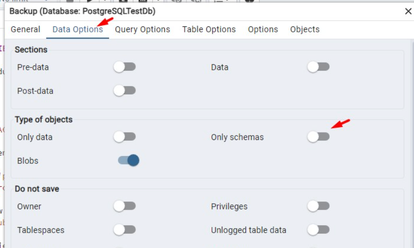The image size is (414, 248).
Task: Open the Objects tab
Action: coord(304,29)
